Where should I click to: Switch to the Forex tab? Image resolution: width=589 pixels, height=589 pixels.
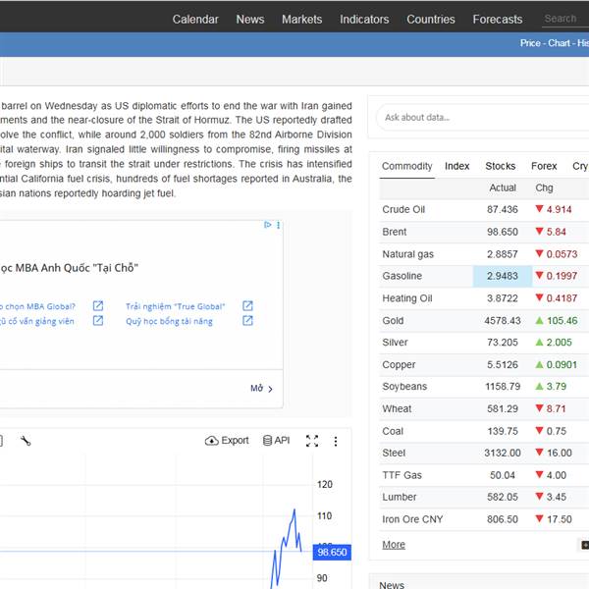point(544,166)
